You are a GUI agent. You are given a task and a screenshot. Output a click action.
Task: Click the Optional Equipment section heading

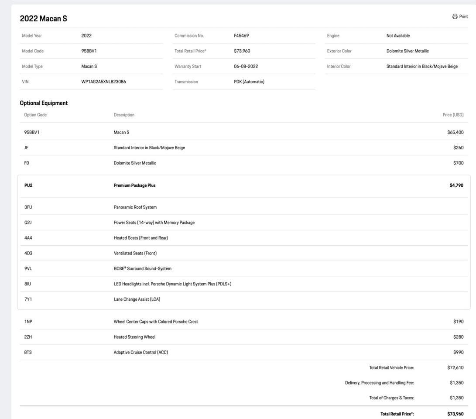click(44, 103)
